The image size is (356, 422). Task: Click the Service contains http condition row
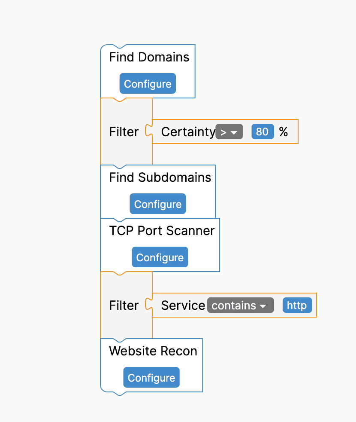183,305
